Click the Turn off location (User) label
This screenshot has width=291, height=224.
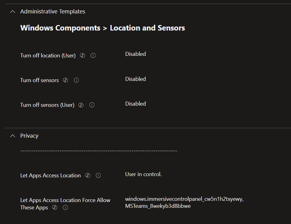48,56
